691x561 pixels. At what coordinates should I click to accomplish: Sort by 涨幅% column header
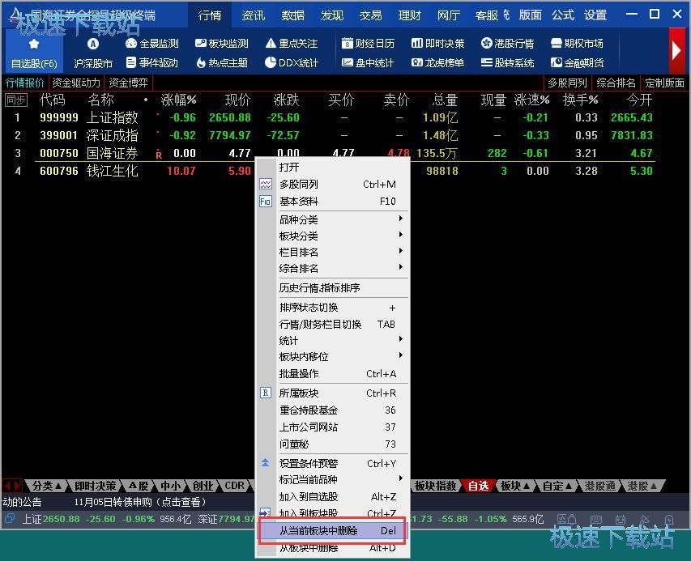[178, 100]
